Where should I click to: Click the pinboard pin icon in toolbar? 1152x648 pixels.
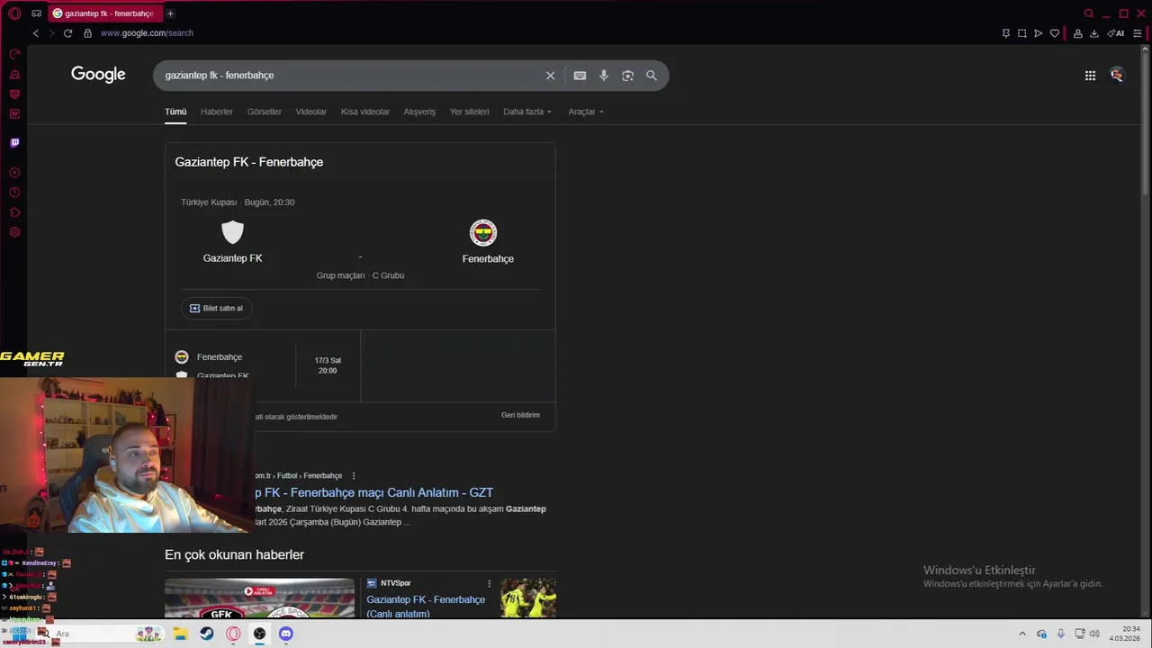tap(1005, 33)
